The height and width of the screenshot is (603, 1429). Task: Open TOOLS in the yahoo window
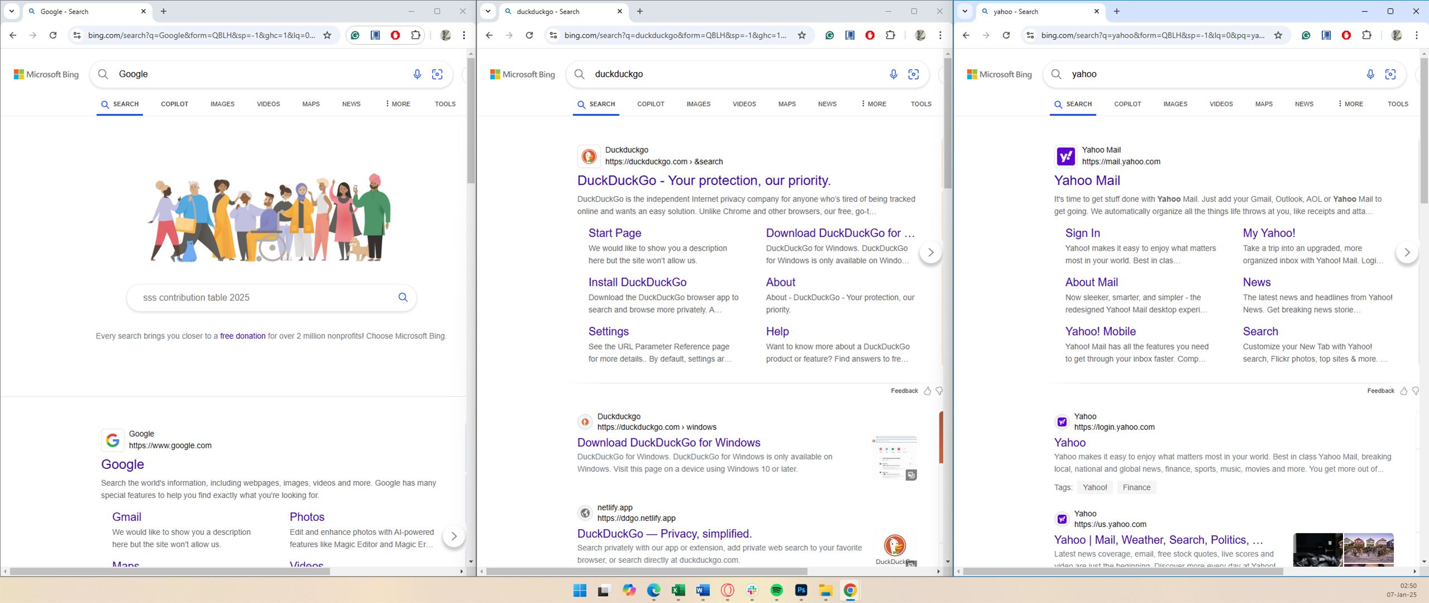coord(1398,104)
